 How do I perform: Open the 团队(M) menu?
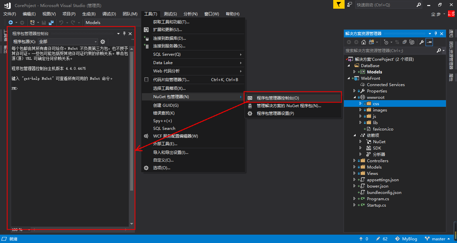[x=130, y=14]
